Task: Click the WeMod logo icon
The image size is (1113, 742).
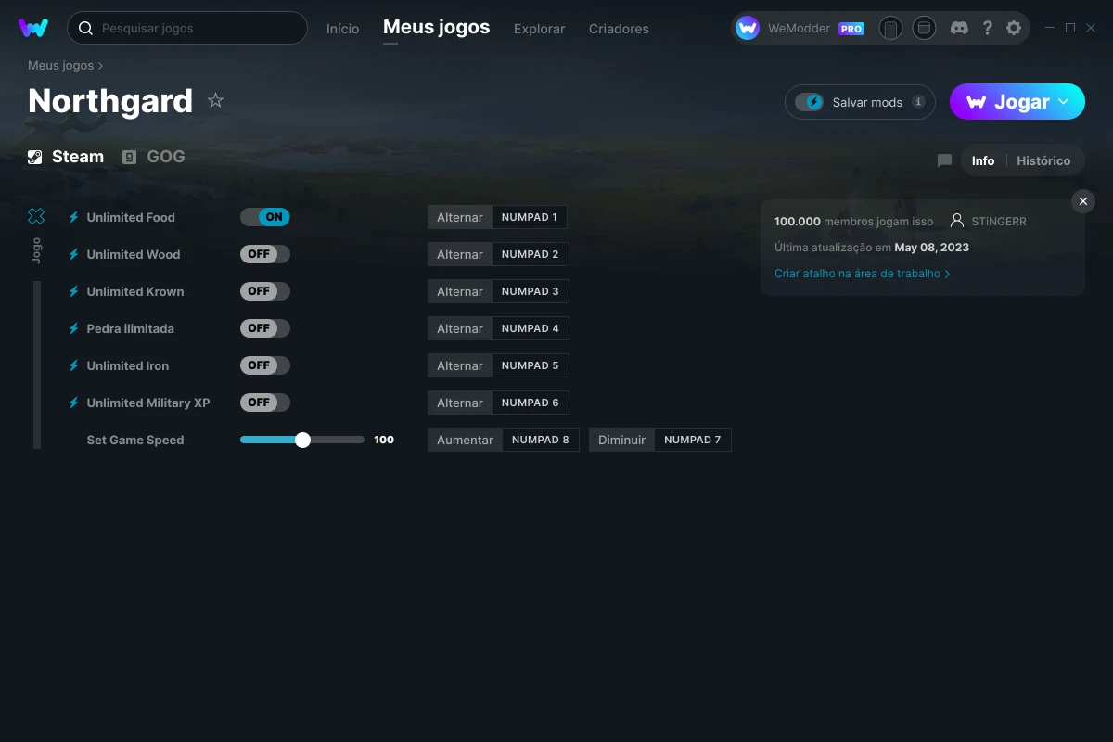Action: coord(33,28)
